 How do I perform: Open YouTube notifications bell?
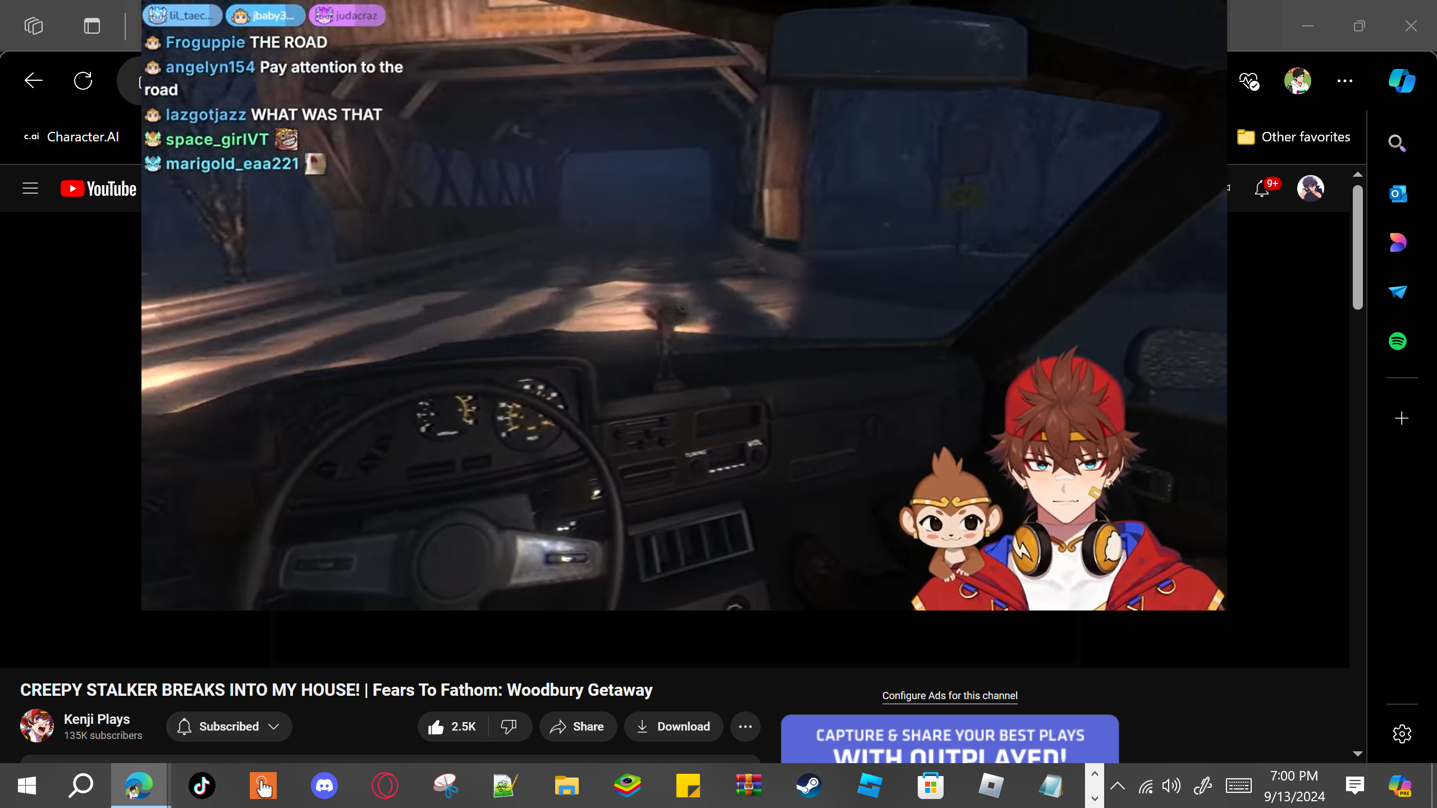coord(1262,189)
